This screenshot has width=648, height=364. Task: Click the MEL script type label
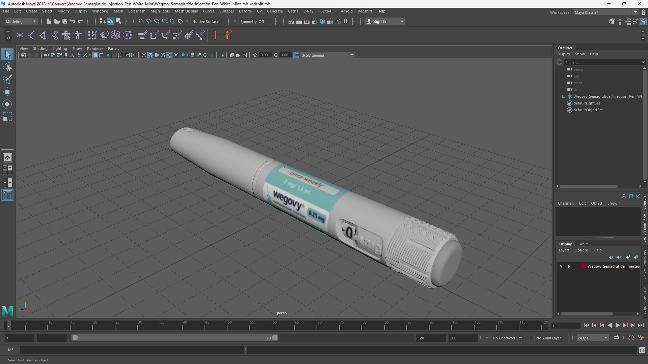tap(12, 350)
